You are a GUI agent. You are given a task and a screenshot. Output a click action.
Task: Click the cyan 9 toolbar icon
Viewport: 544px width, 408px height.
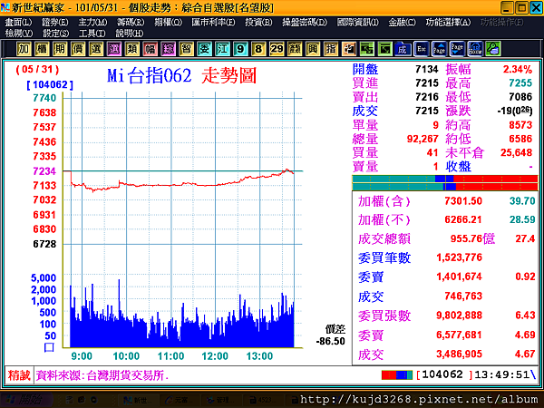[x=240, y=49]
